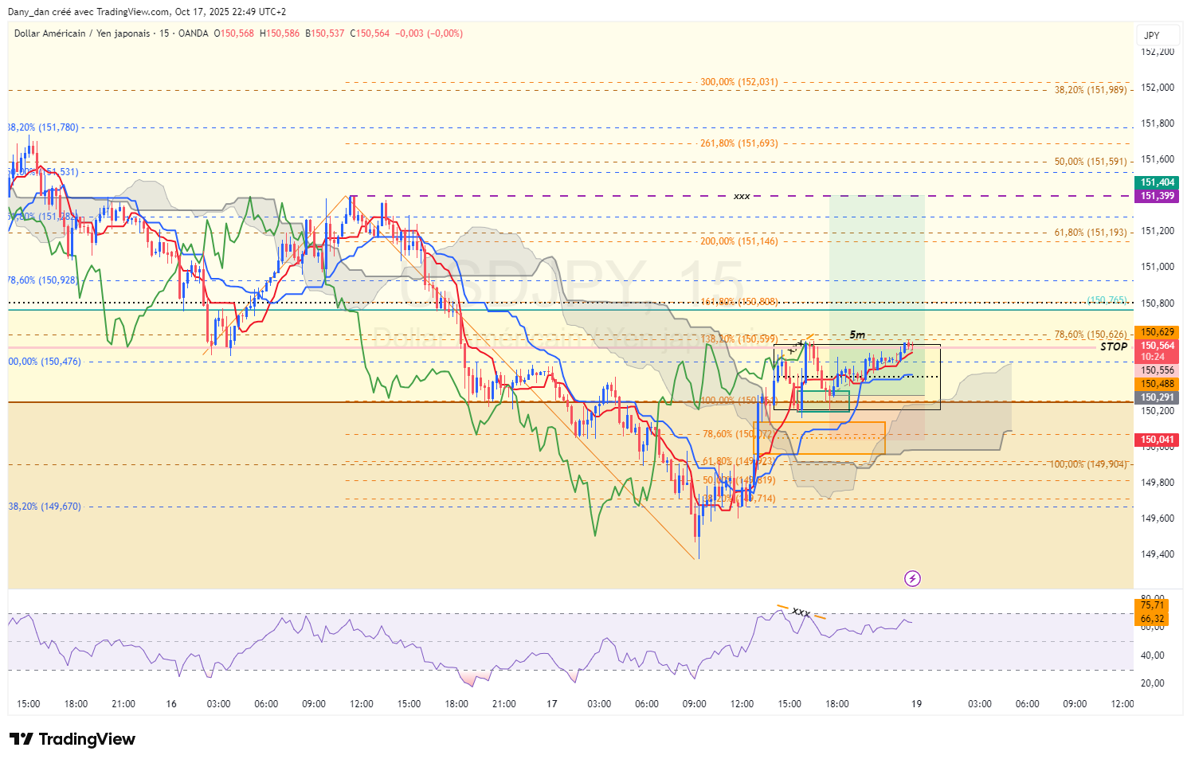Click the 20,00 RSI scale label
Viewport: 1191px width, 763px height.
(x=1153, y=683)
